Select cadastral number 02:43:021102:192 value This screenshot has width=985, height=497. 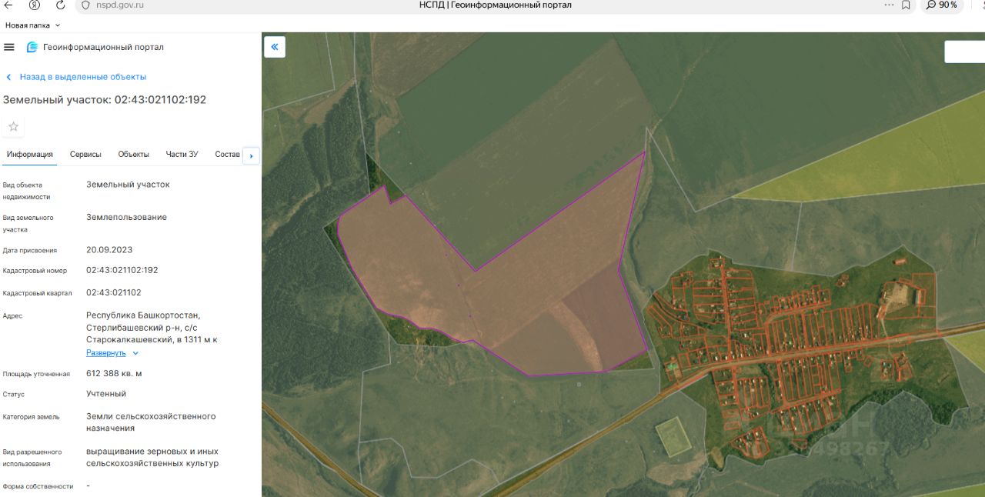click(122, 270)
